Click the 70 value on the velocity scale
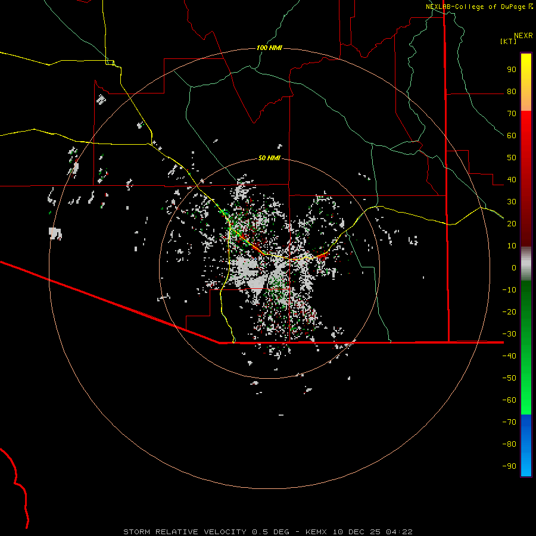Image resolution: width=536 pixels, height=536 pixels. 512,114
